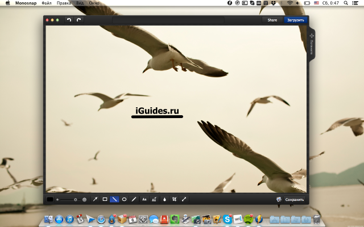Click the Dropbox menu bar icon
Screen dimensions: 364x227
(273, 3)
